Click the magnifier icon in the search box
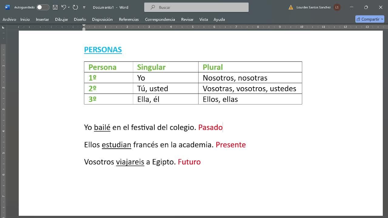Image resolution: width=388 pixels, height=218 pixels. click(153, 7)
